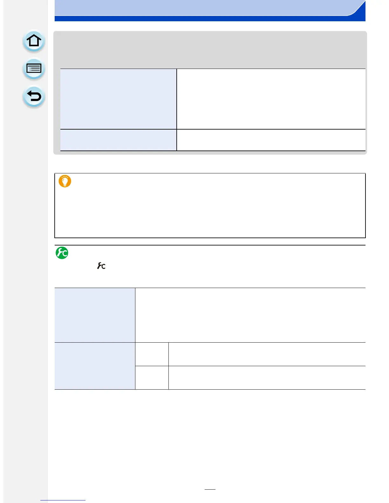Go to the Home page icon
389x503 pixels.
coord(34,41)
